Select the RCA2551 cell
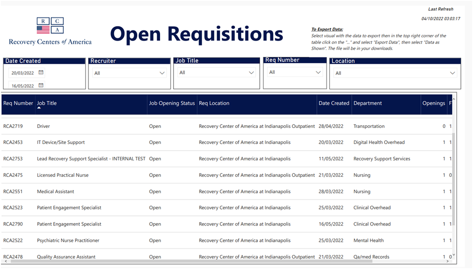The height and width of the screenshot is (269, 473). [x=13, y=192]
